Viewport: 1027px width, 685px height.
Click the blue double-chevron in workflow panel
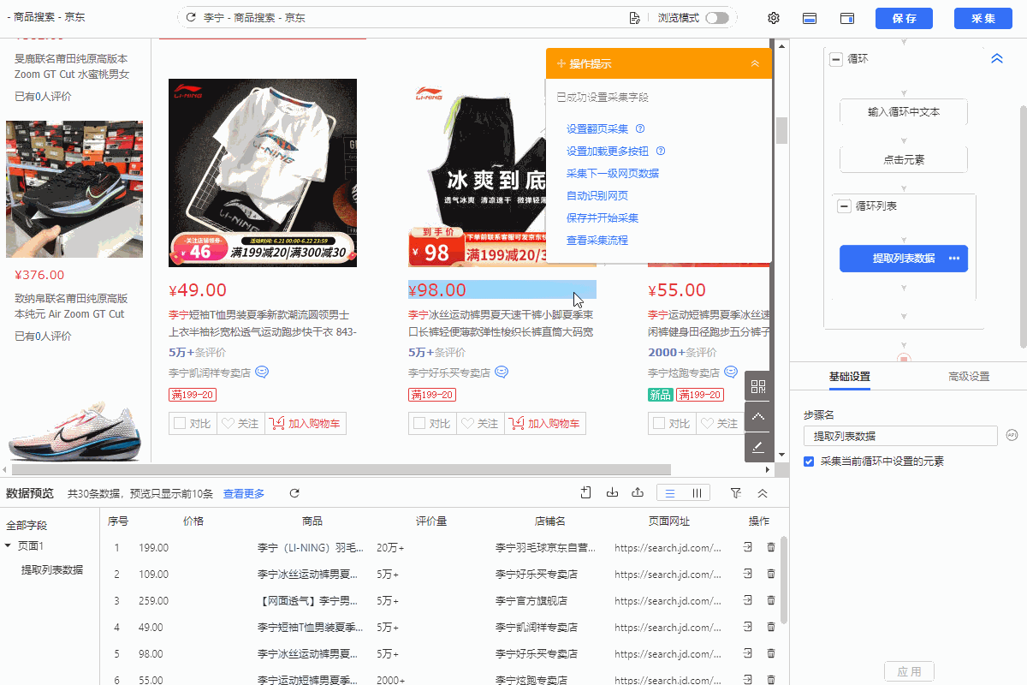point(996,59)
